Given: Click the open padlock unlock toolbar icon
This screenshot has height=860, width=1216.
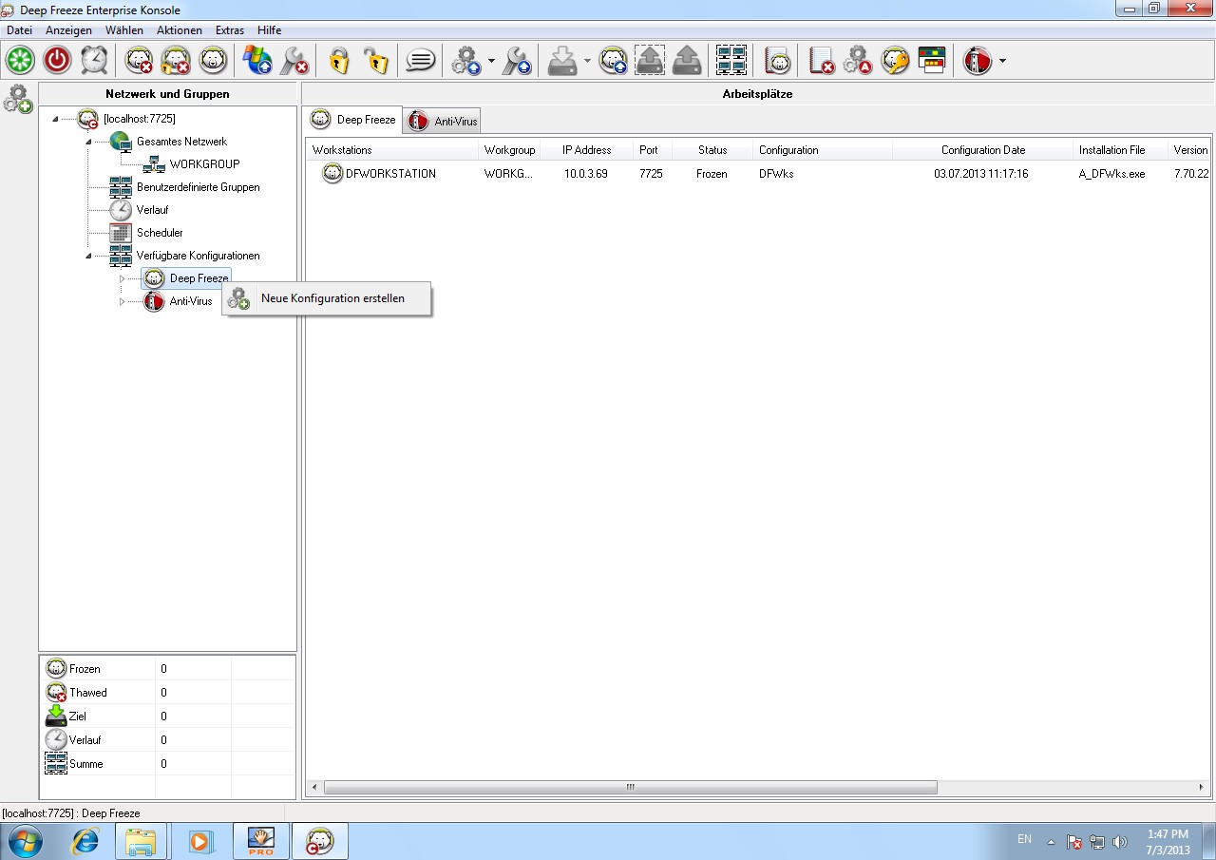Looking at the screenshot, I should (376, 61).
